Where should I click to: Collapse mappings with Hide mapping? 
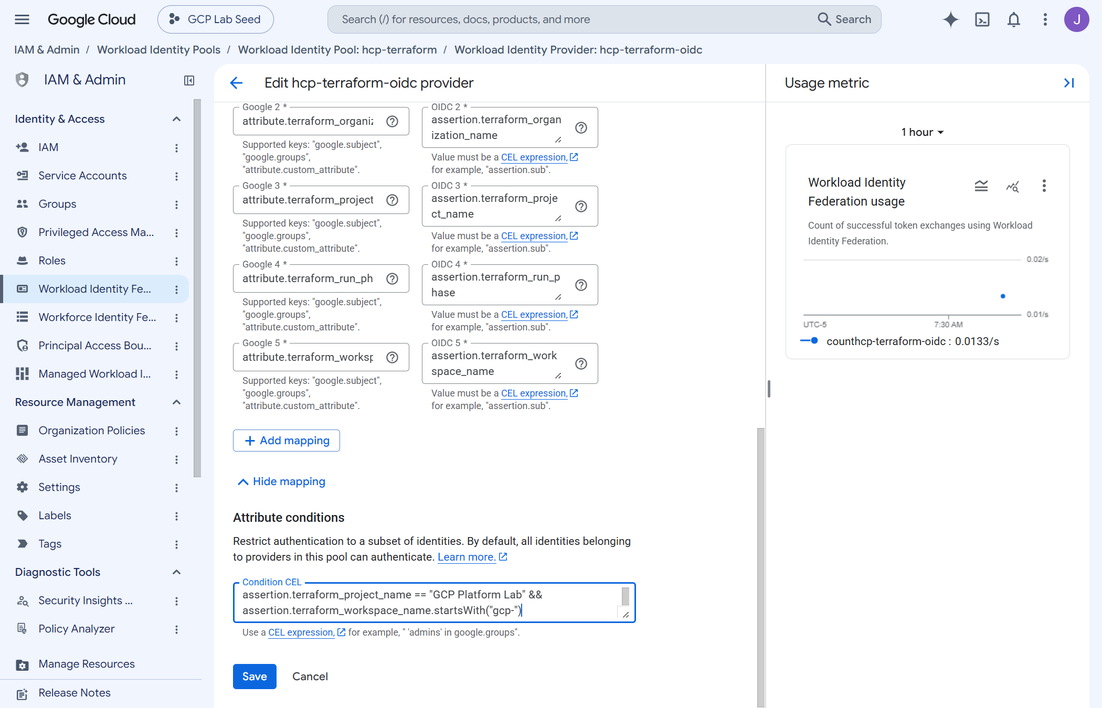281,481
